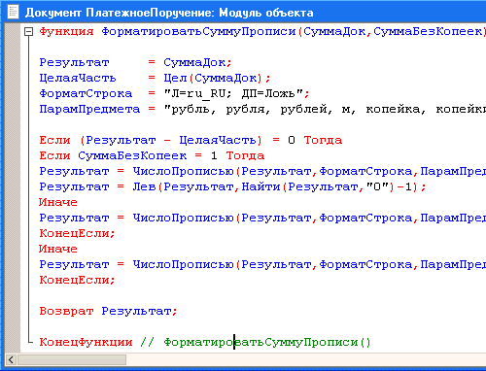Click 'Лев' function call
The height and width of the screenshot is (371, 486).
coord(144,186)
